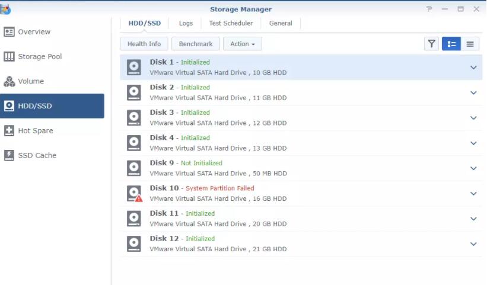The height and width of the screenshot is (285, 487).
Task: Minimize the Storage Manager window
Action: (x=445, y=9)
